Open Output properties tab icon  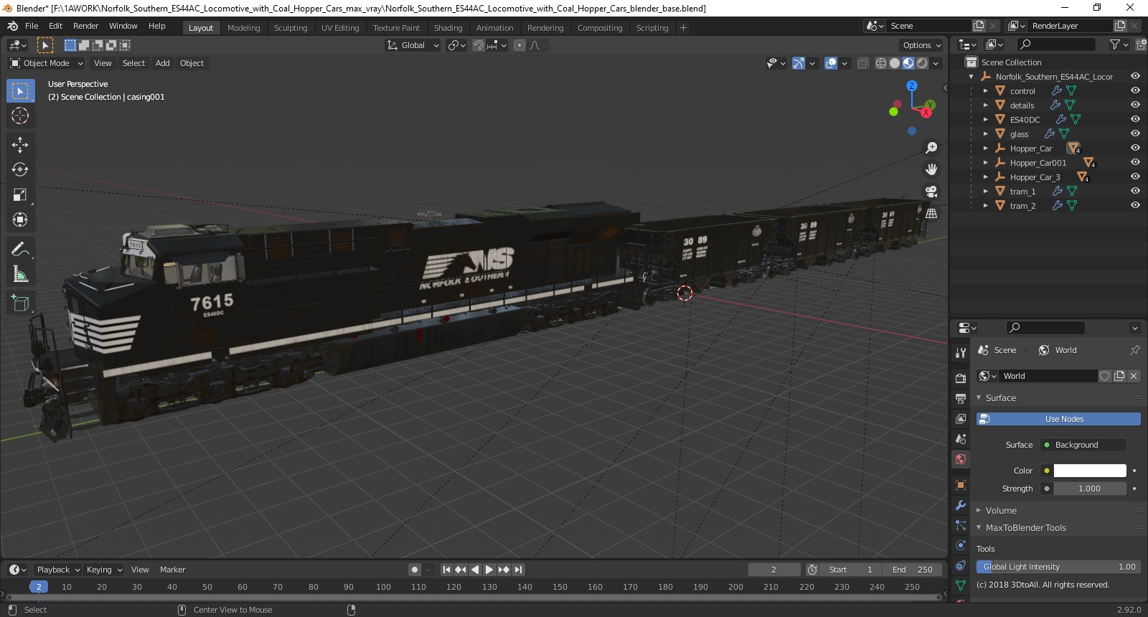(961, 398)
